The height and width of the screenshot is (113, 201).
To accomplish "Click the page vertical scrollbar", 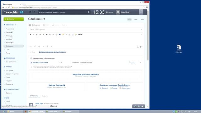I will coord(148,36).
